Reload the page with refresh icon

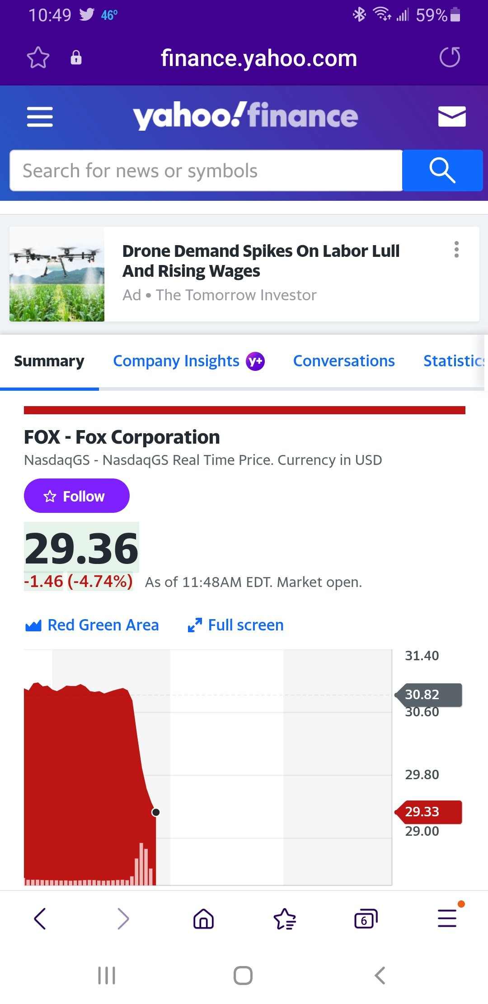450,57
